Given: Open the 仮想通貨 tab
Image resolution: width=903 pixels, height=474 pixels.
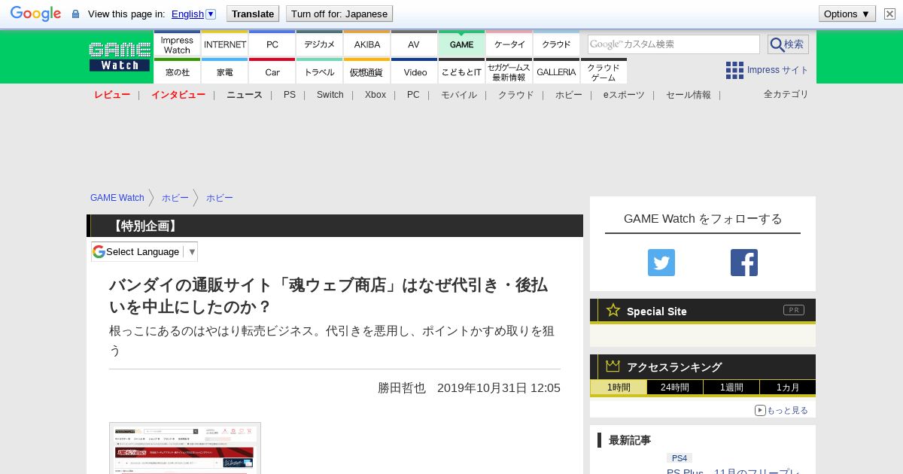Looking at the screenshot, I should coord(367,72).
